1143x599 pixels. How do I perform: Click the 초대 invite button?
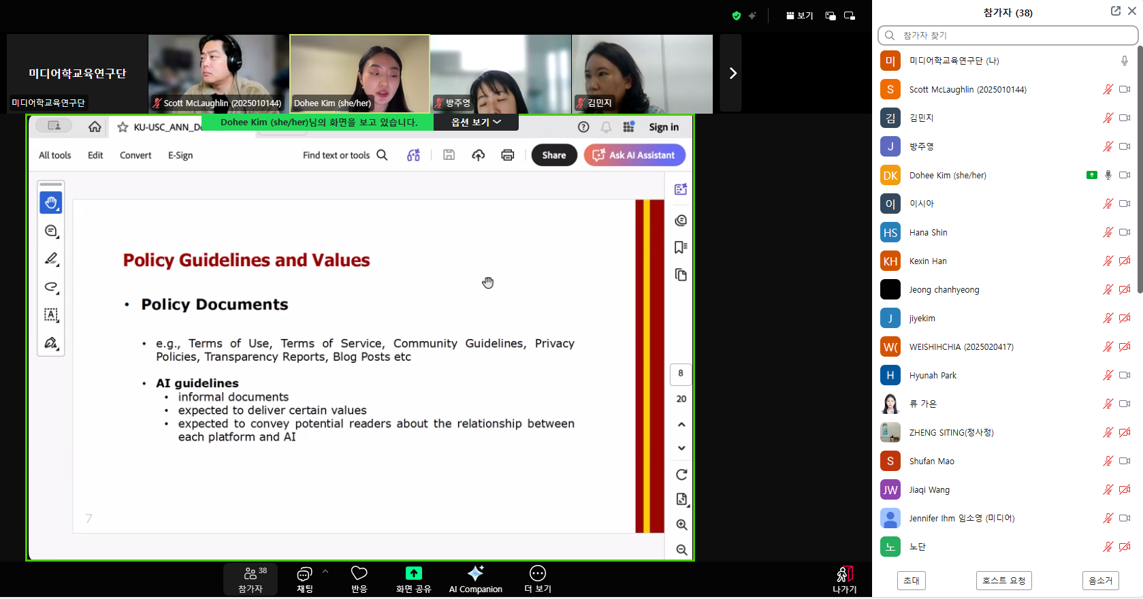(x=911, y=581)
